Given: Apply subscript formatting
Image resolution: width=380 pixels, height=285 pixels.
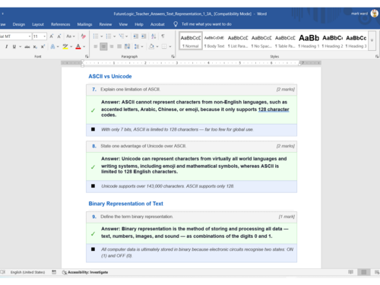Looking at the screenshot, I should click(35, 46).
